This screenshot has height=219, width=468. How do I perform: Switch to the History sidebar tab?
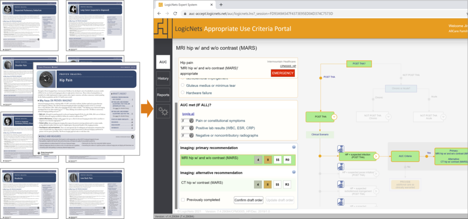[x=163, y=79]
